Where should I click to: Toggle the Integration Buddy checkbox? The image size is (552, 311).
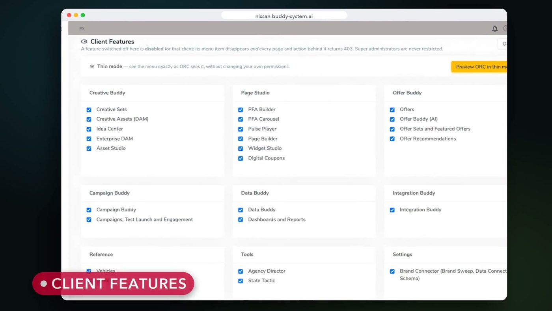(392, 210)
